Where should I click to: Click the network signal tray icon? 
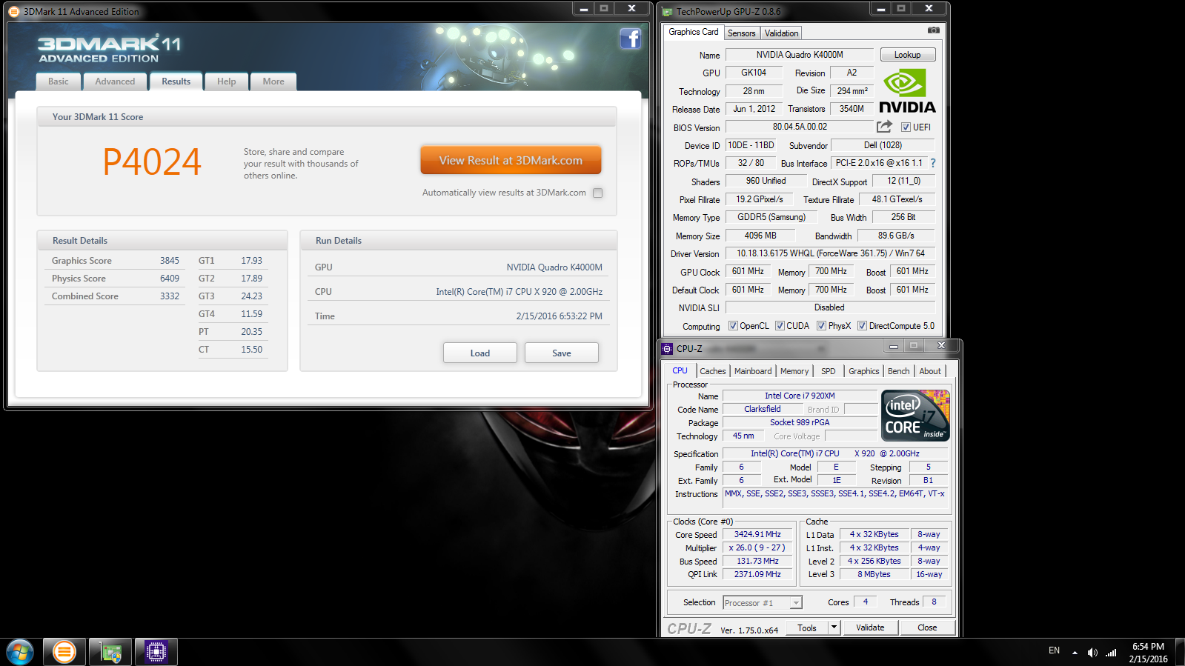(x=1111, y=653)
